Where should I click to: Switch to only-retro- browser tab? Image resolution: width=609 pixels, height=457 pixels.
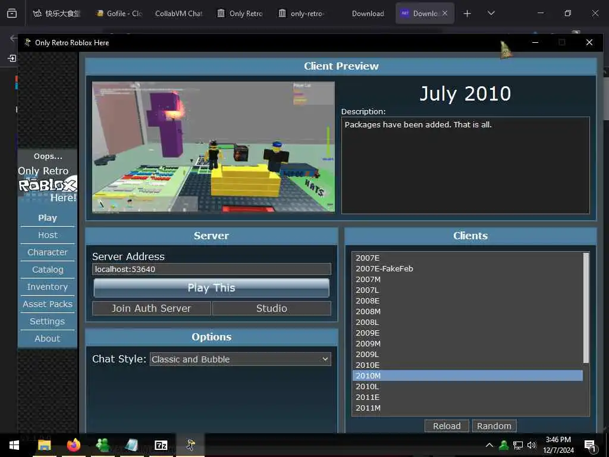302,13
